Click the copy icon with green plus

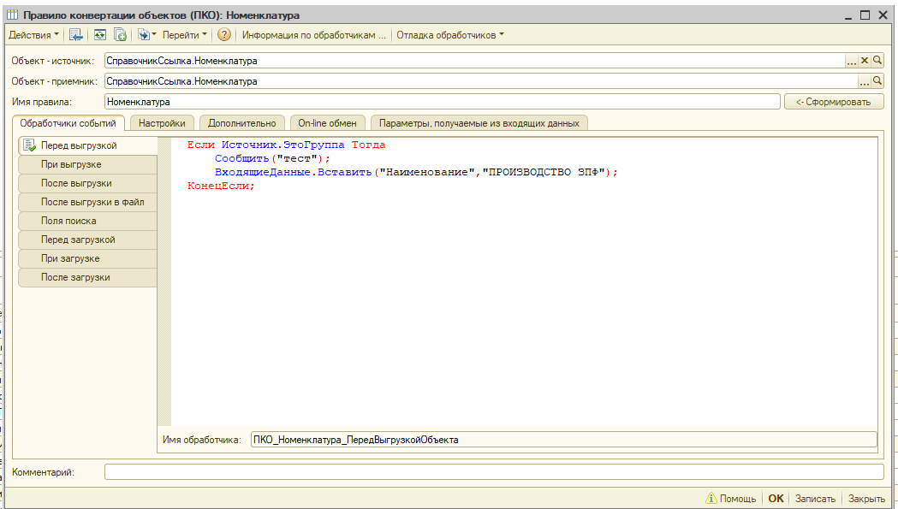click(x=120, y=35)
